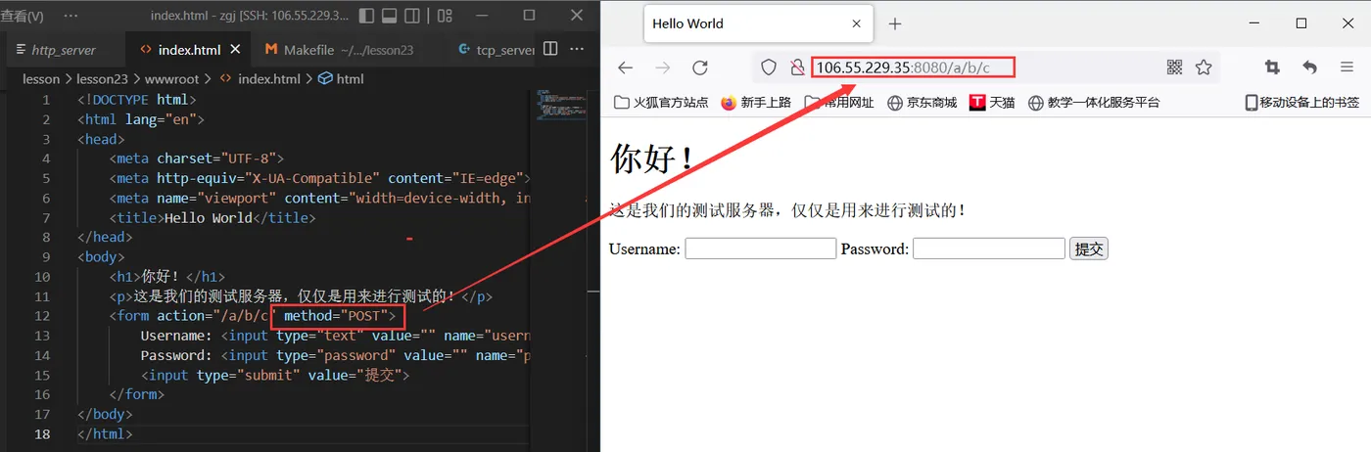Image resolution: width=1371 pixels, height=452 pixels.
Task: Click the <html lang="en"> code line
Action: pyautogui.click(x=141, y=119)
